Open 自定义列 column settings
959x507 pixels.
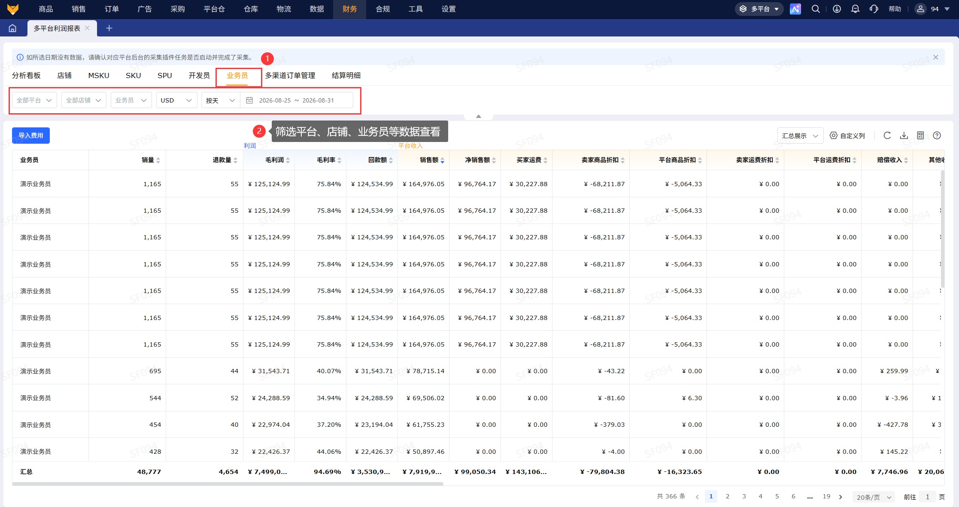coord(847,136)
